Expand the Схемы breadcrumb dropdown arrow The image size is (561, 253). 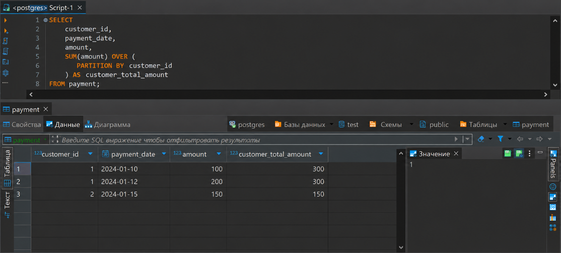pyautogui.click(x=411, y=124)
